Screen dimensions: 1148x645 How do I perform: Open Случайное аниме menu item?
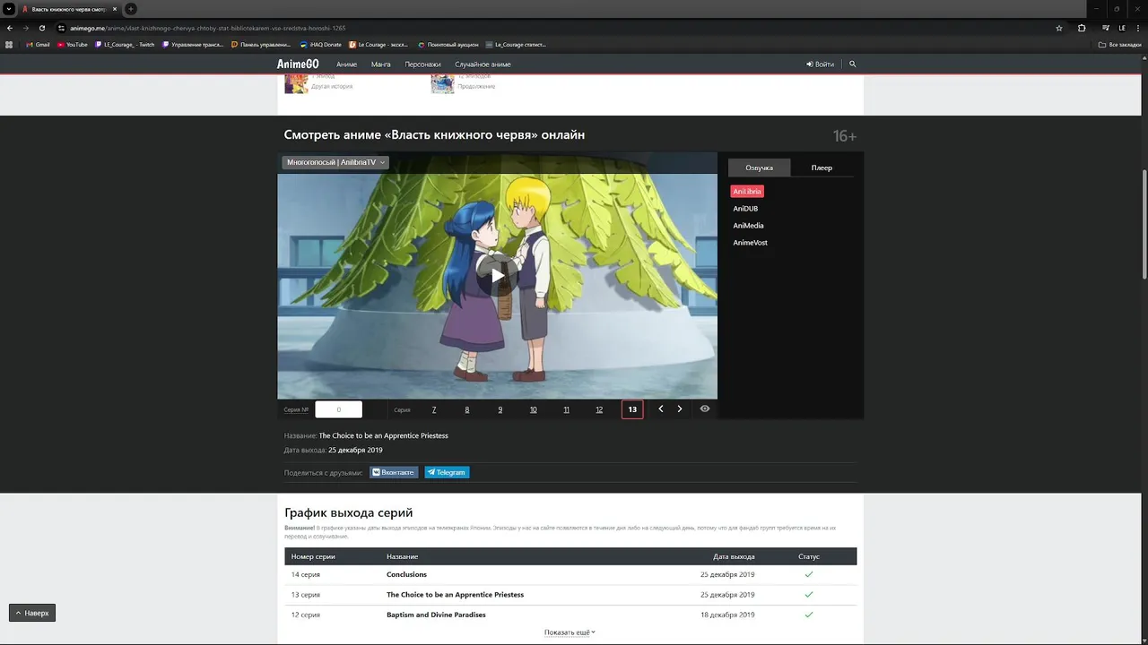(x=483, y=64)
